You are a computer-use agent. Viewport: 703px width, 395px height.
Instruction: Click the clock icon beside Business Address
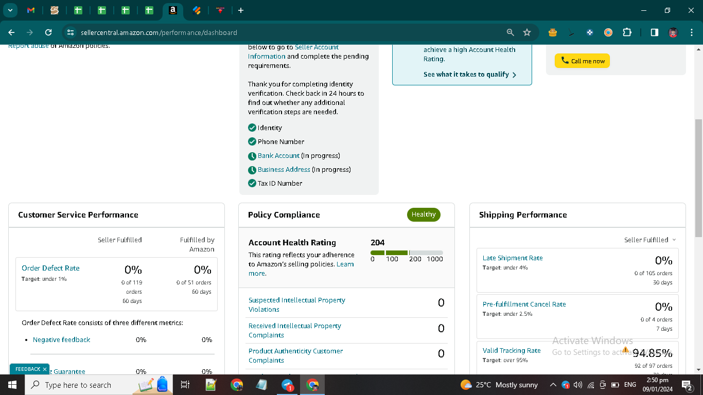coord(252,170)
